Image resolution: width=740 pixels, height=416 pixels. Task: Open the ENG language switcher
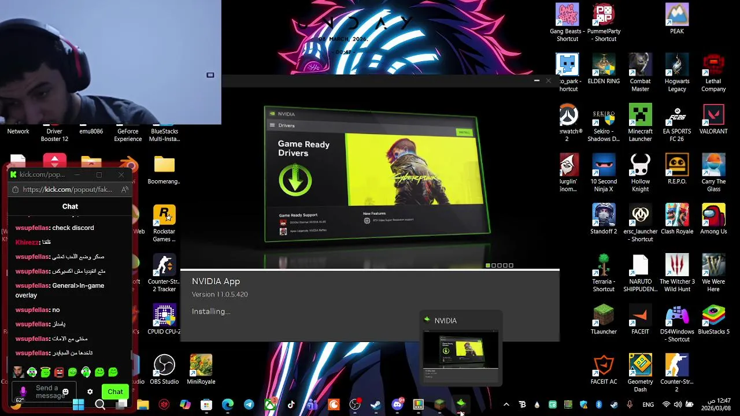coord(648,405)
